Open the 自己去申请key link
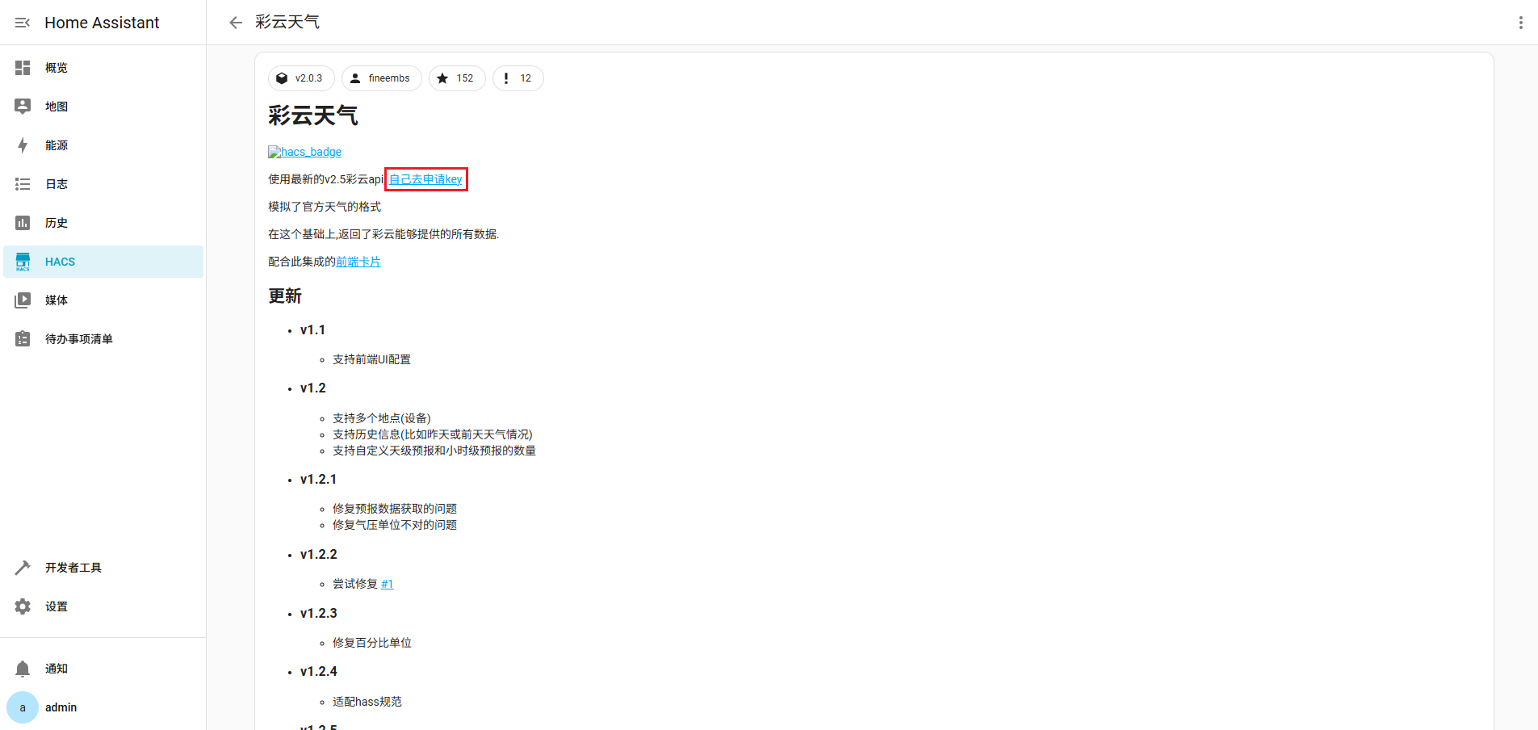This screenshot has height=730, width=1538. pyautogui.click(x=425, y=179)
